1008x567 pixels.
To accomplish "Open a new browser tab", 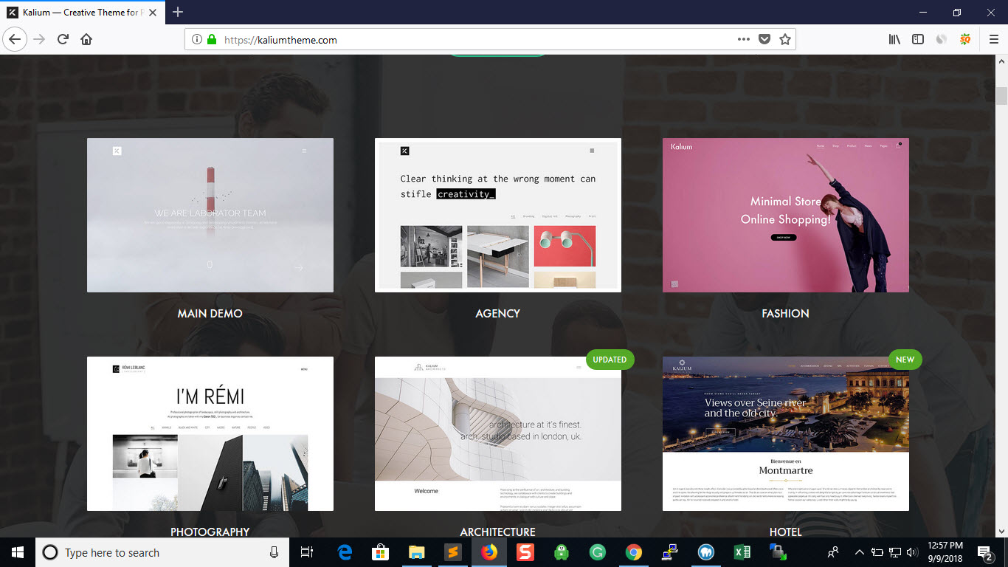I will (178, 12).
